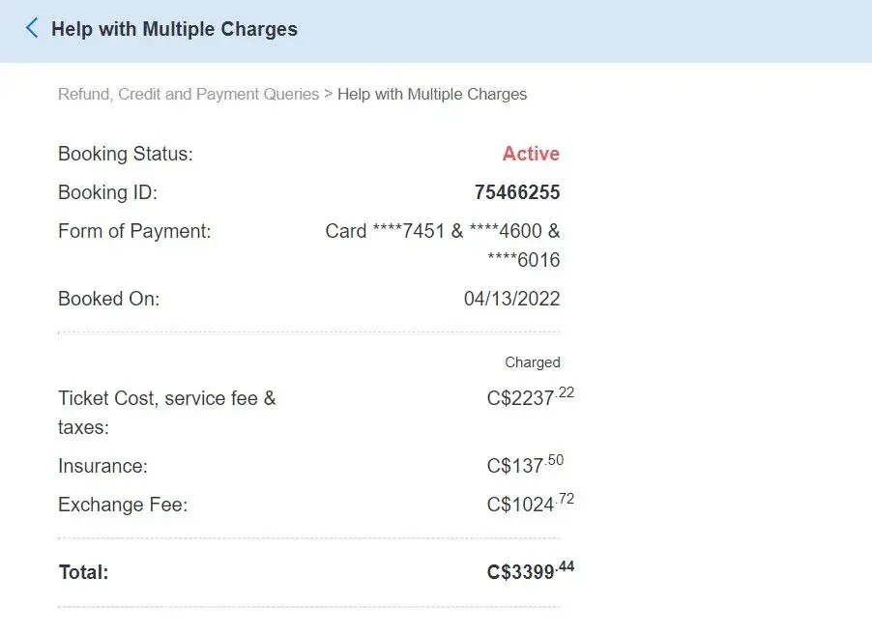Click the card numbers under Form of Payment
872x636 pixels.
coord(443,232)
